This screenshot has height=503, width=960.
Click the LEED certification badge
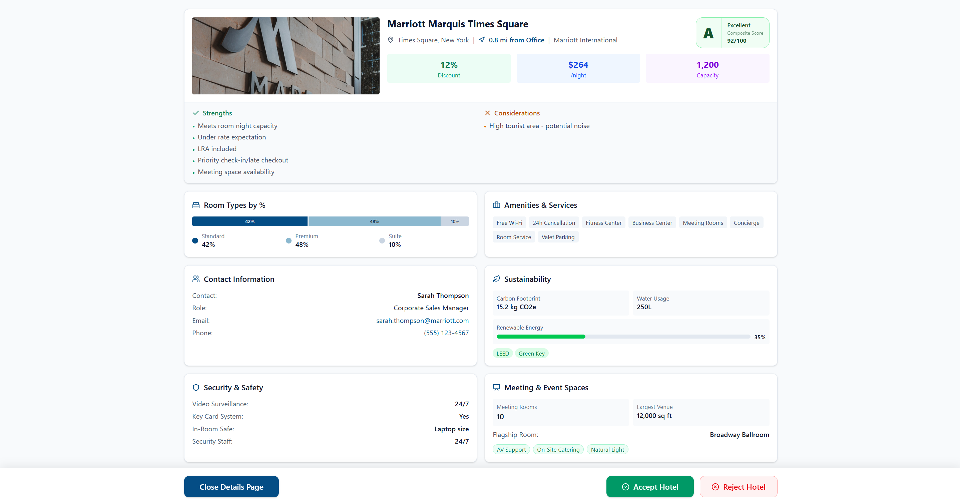click(502, 353)
